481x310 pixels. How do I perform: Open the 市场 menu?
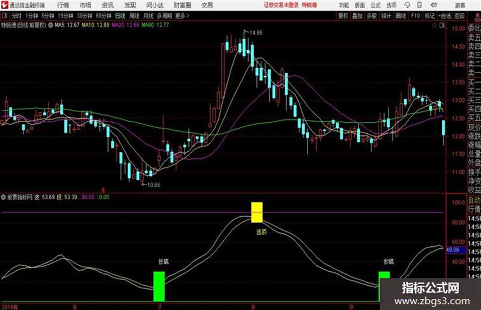pos(86,5)
